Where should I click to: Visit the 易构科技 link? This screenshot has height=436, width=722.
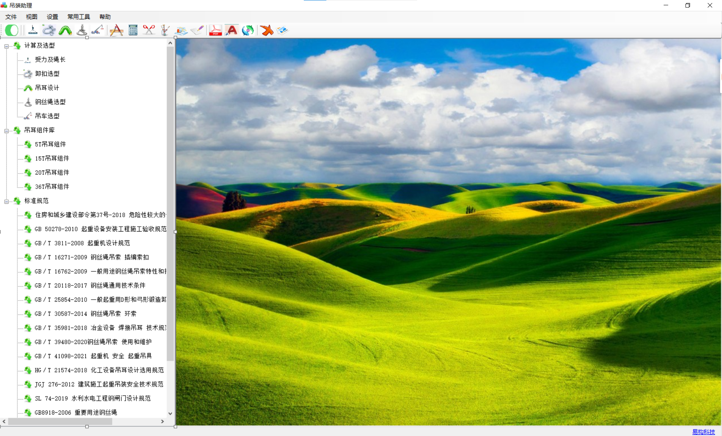click(703, 432)
